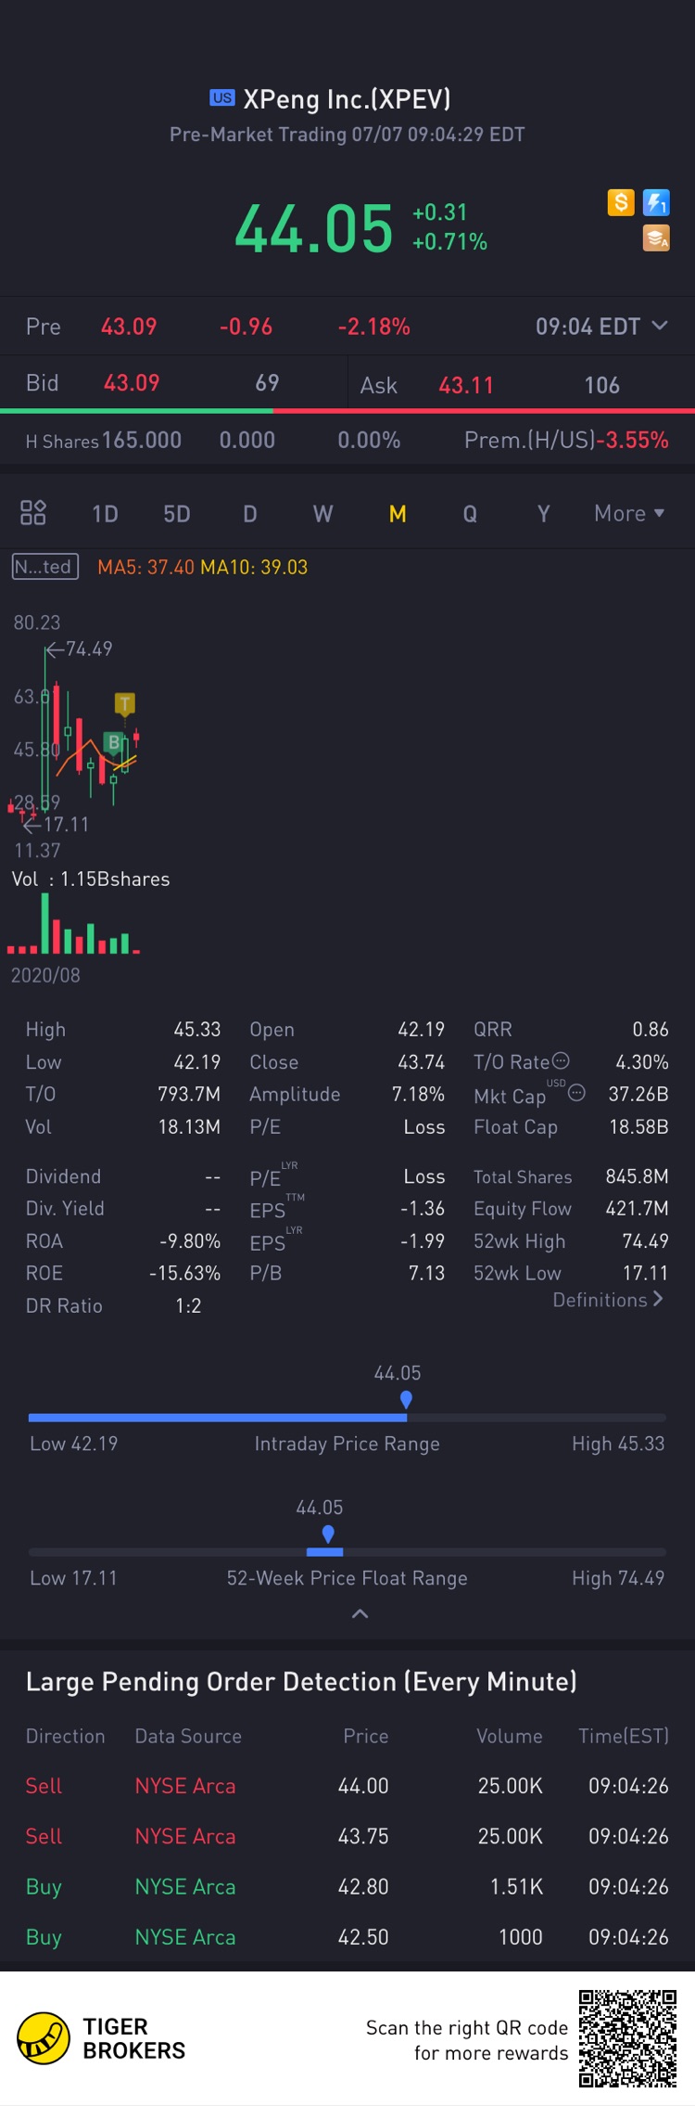Viewport: 695px width, 2106px height.
Task: Tap the green B marker on chart
Action: click(x=113, y=742)
